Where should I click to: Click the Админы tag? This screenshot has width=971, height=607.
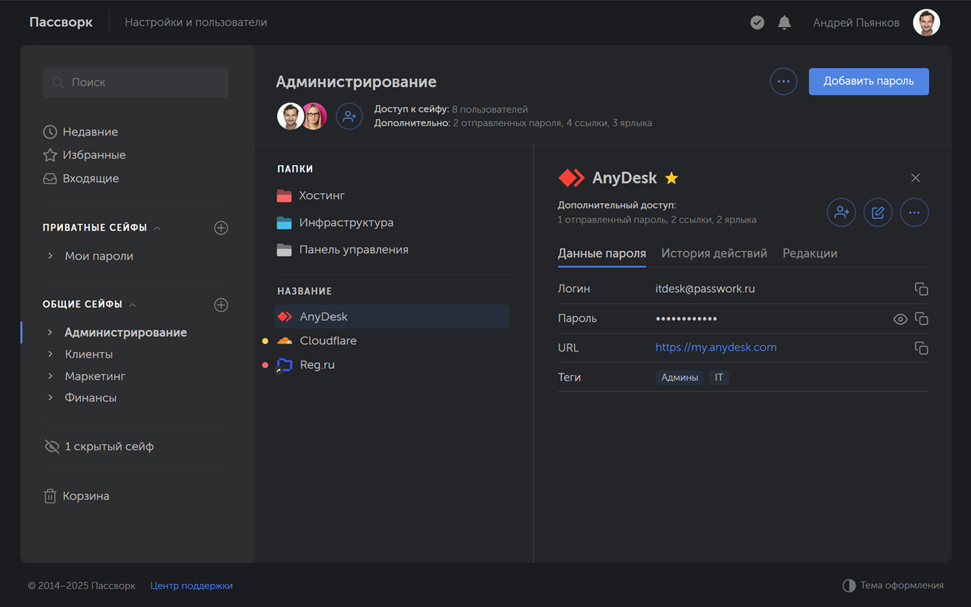(x=680, y=377)
